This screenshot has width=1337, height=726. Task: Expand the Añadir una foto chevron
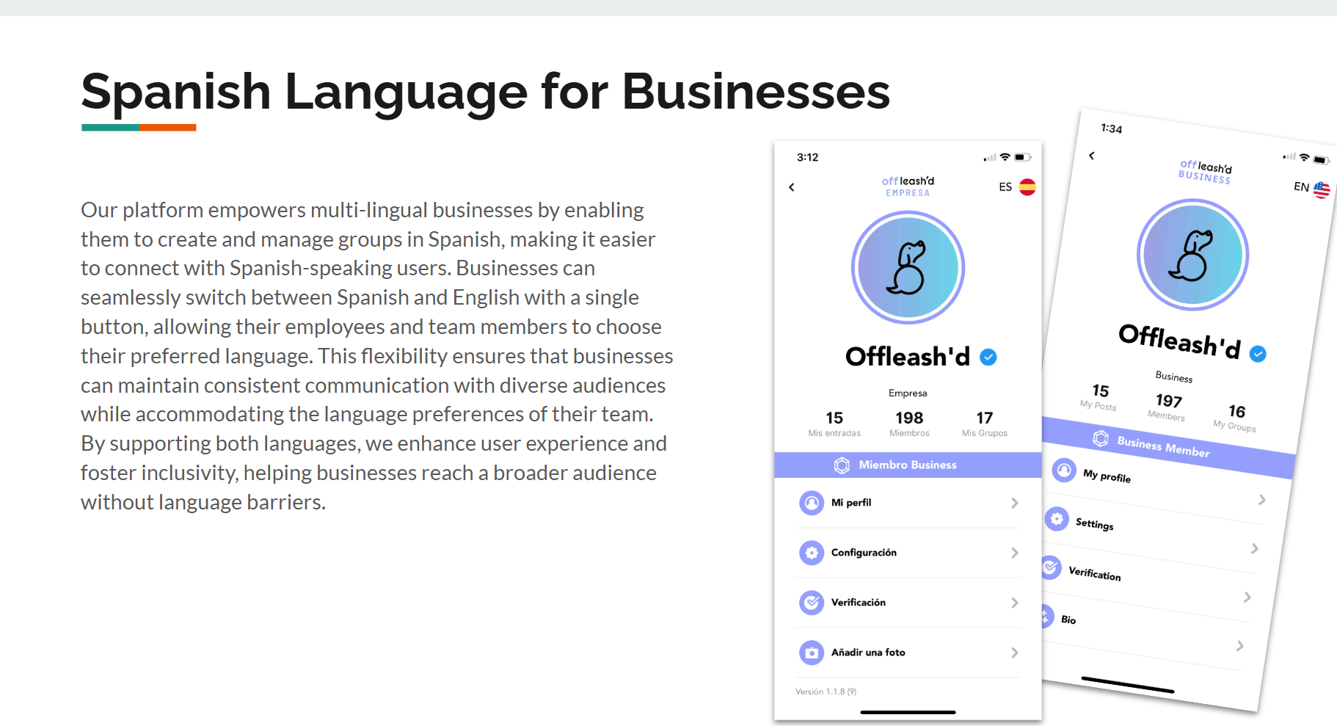pyautogui.click(x=1015, y=653)
